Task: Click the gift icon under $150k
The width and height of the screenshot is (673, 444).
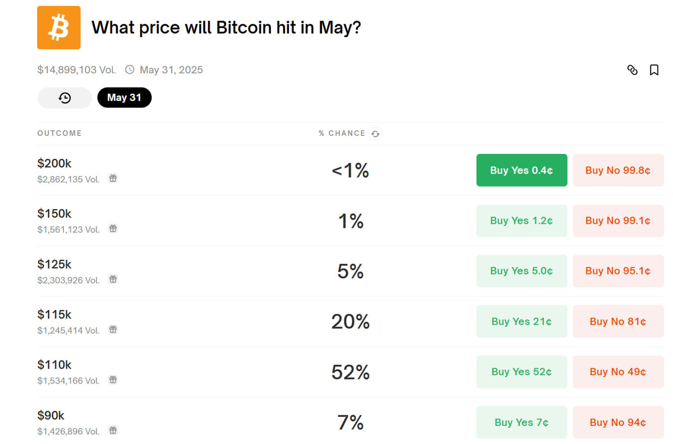Action: click(x=113, y=229)
